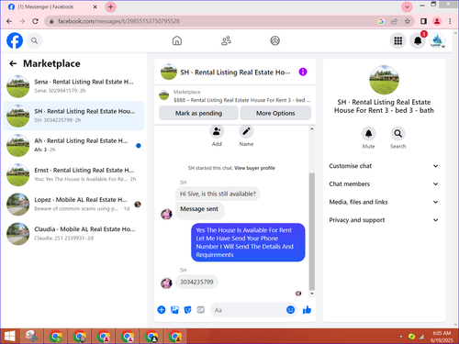Click the 3034235799 message bubble
Screen dimensions: 459x344
tap(196, 282)
